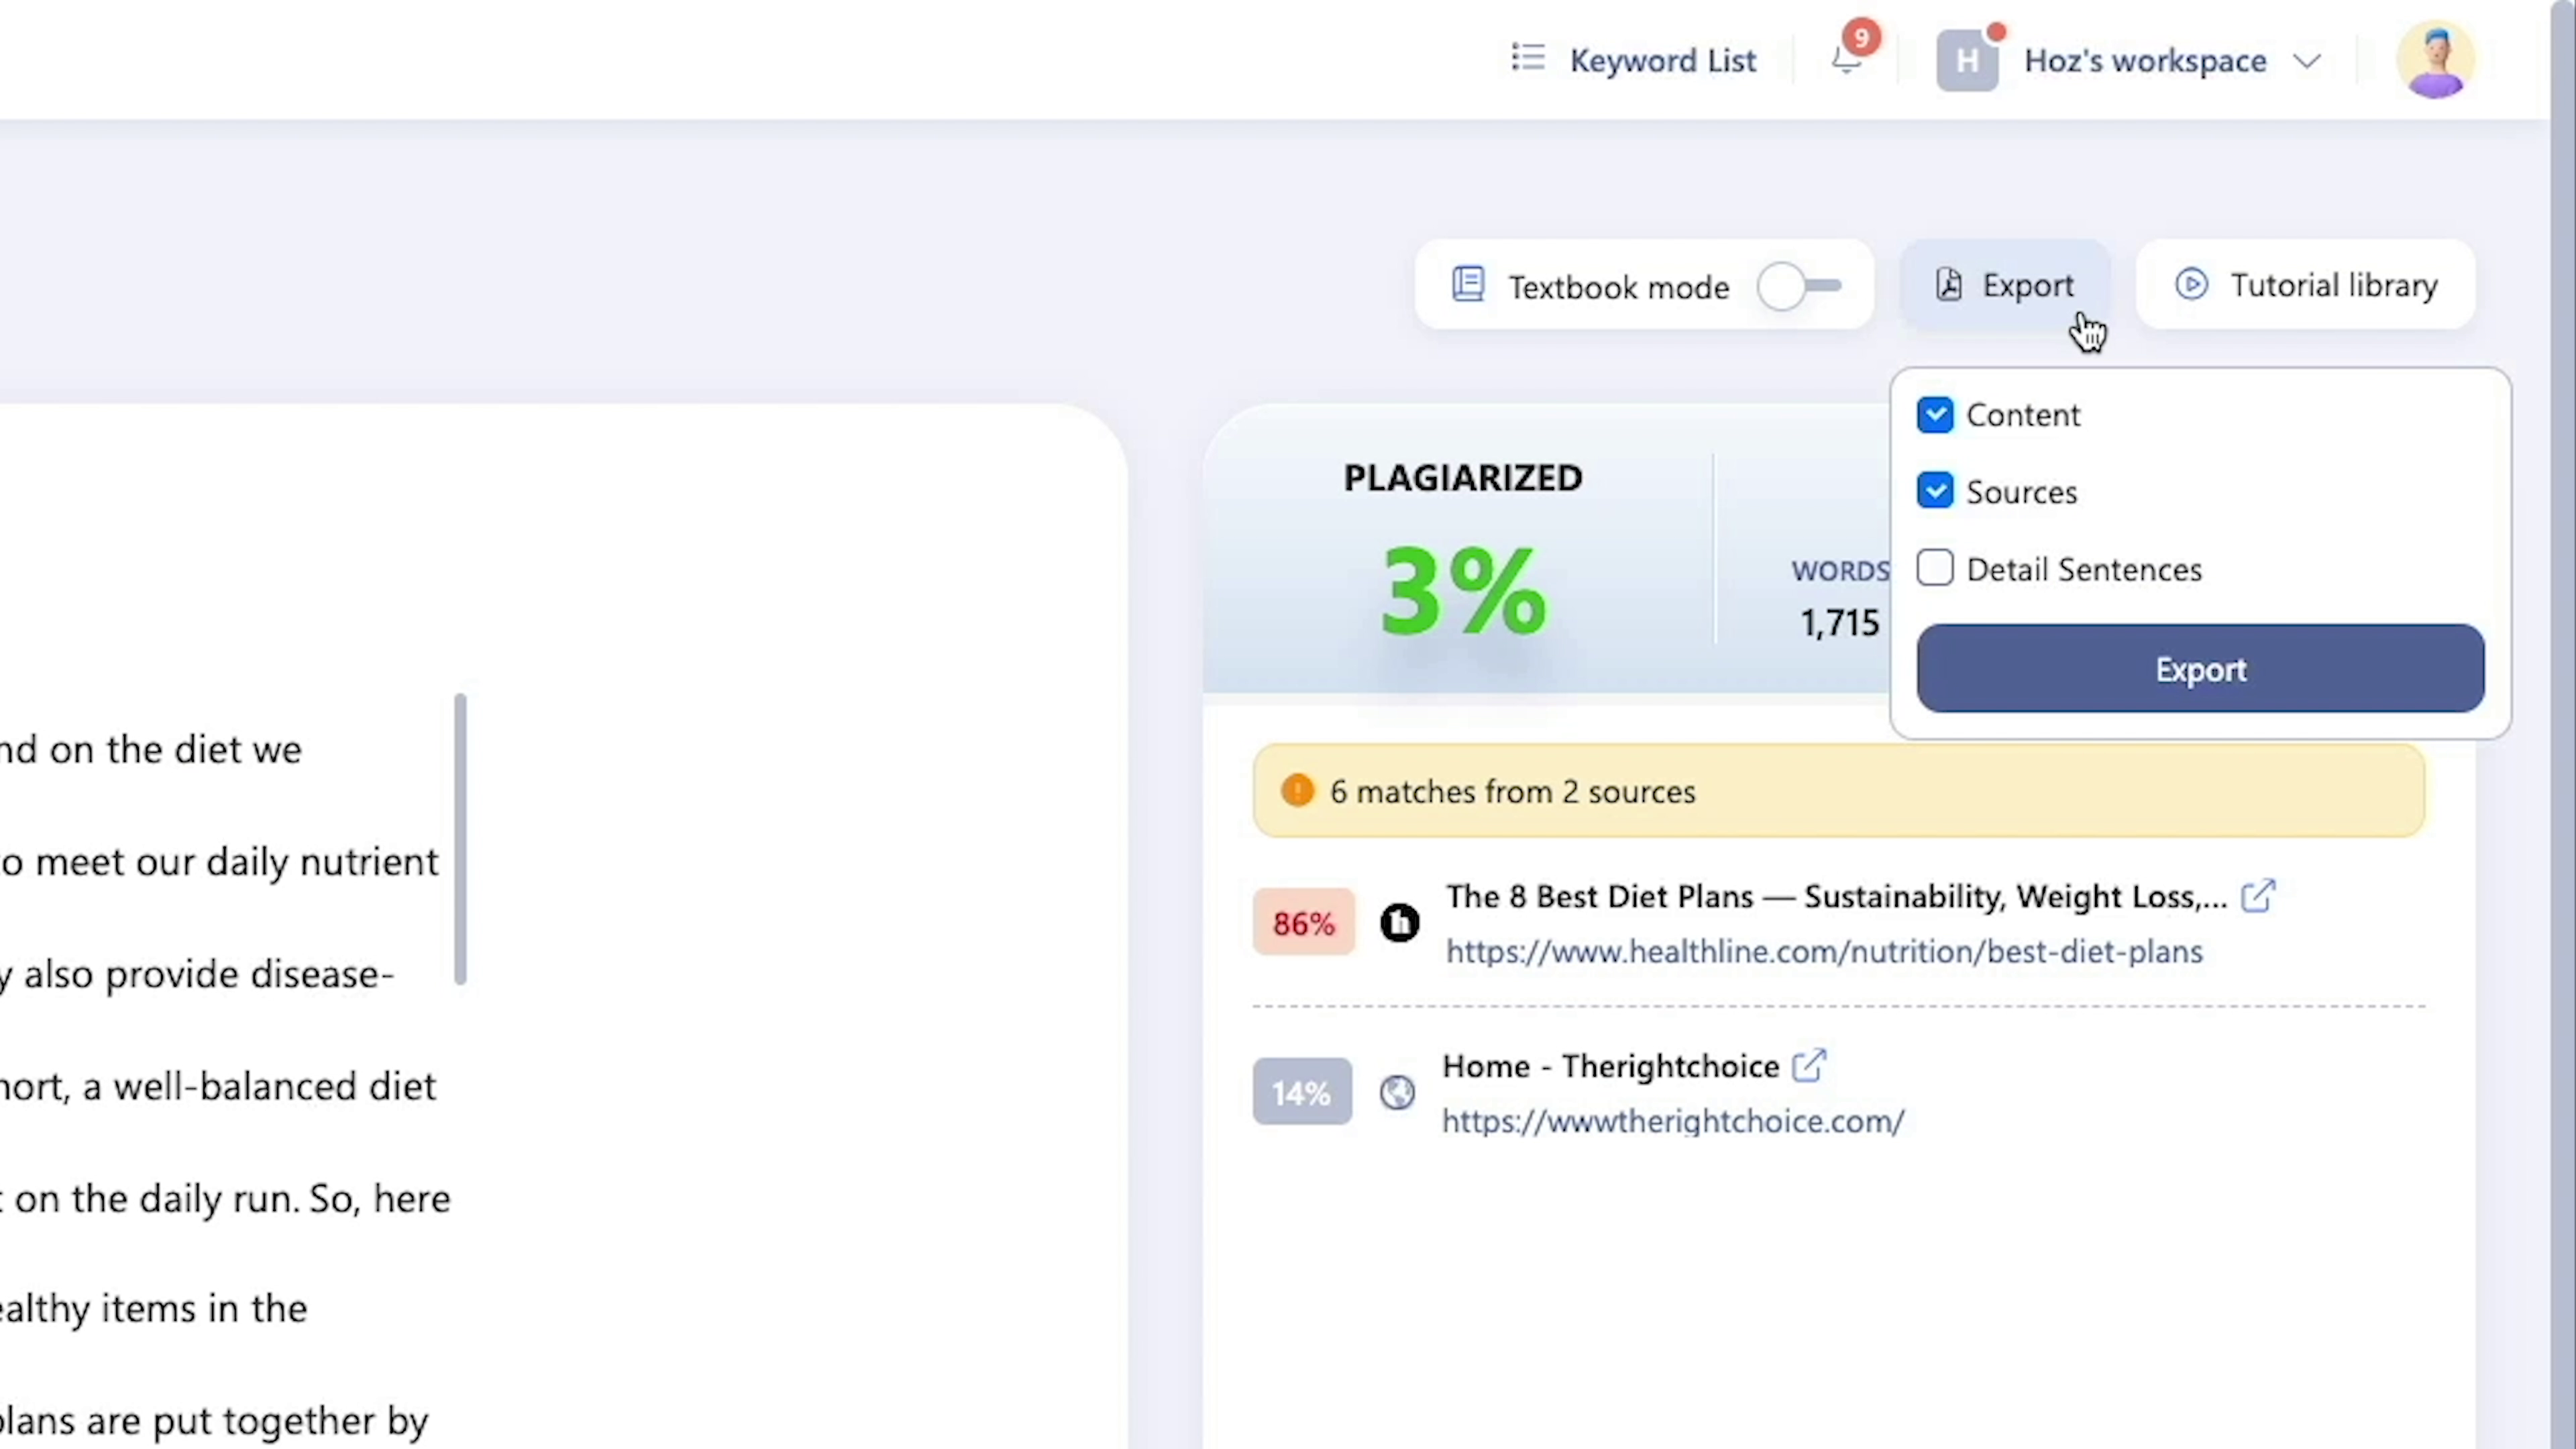Viewport: 2576px width, 1449px height.
Task: Click the blue Export button
Action: 2200,669
